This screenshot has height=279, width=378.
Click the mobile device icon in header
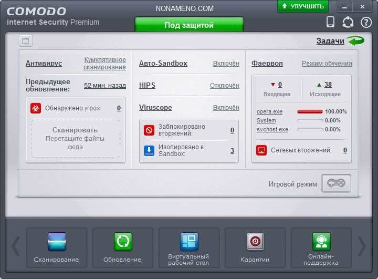[x=330, y=22]
